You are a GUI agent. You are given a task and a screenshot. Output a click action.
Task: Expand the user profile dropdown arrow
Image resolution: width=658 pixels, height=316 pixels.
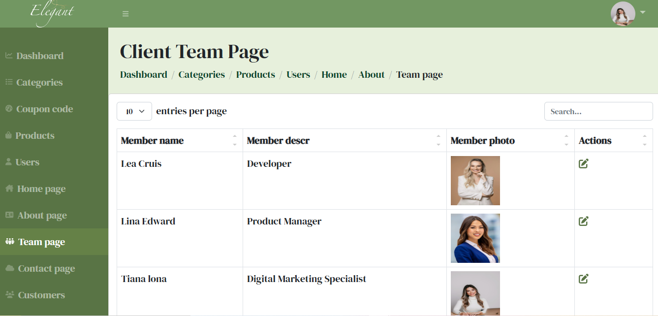click(643, 12)
